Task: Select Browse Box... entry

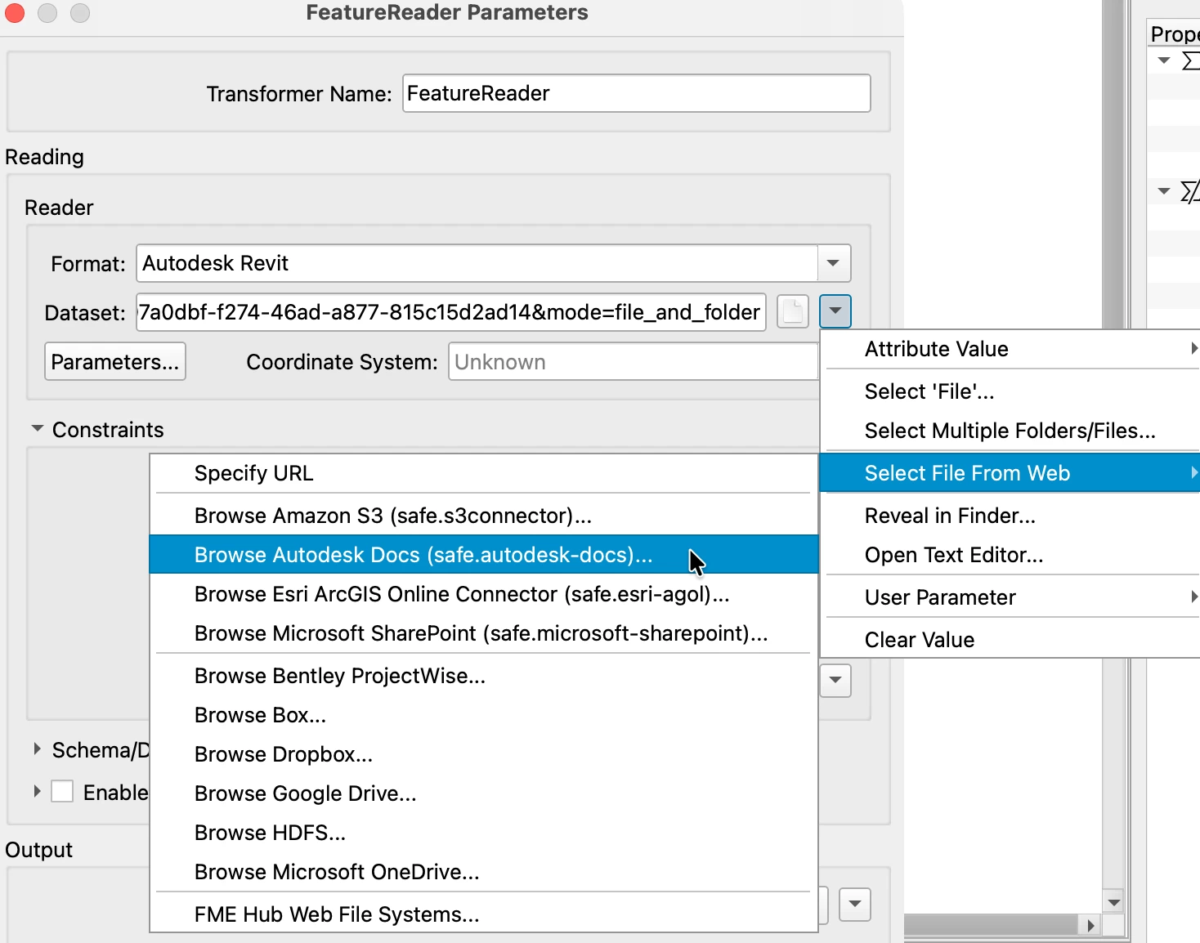Action: click(x=484, y=715)
